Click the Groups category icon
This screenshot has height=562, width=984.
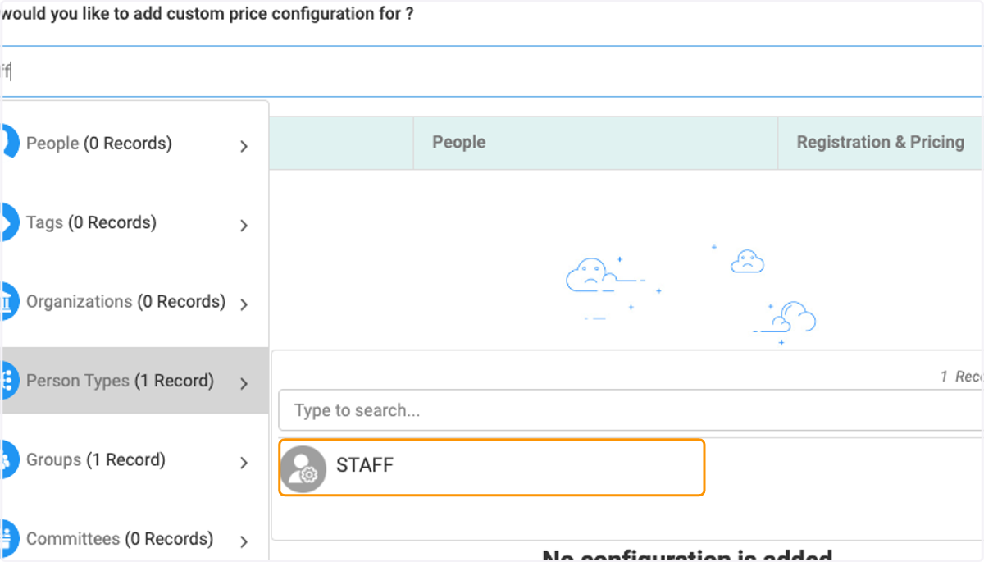[9, 459]
